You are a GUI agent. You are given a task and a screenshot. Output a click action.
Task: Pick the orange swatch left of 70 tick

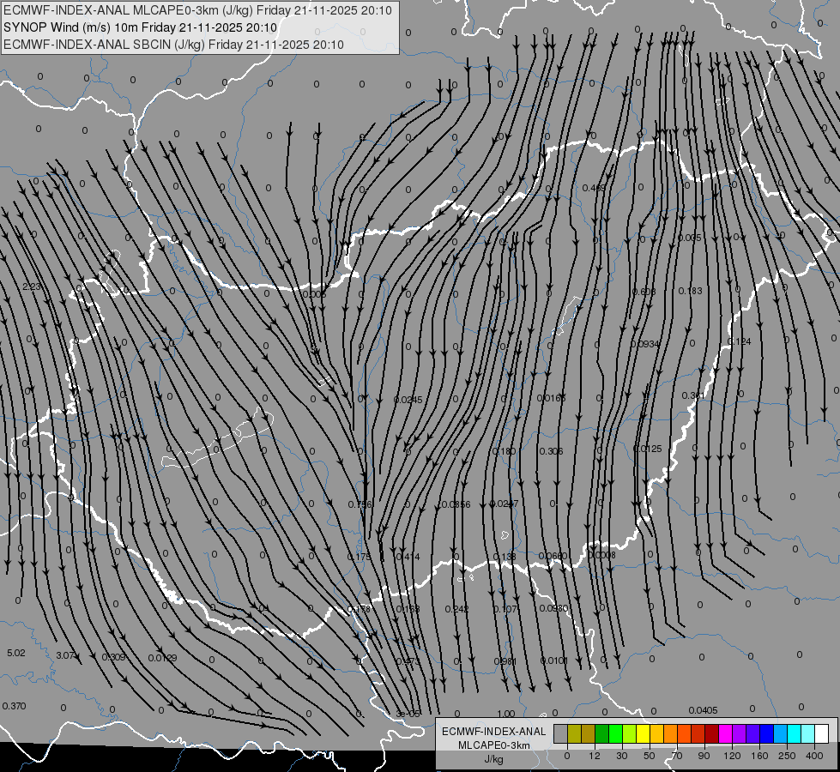(671, 734)
